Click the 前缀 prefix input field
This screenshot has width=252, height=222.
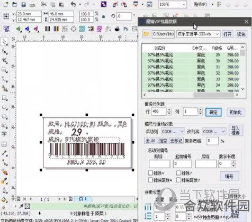click(159, 164)
